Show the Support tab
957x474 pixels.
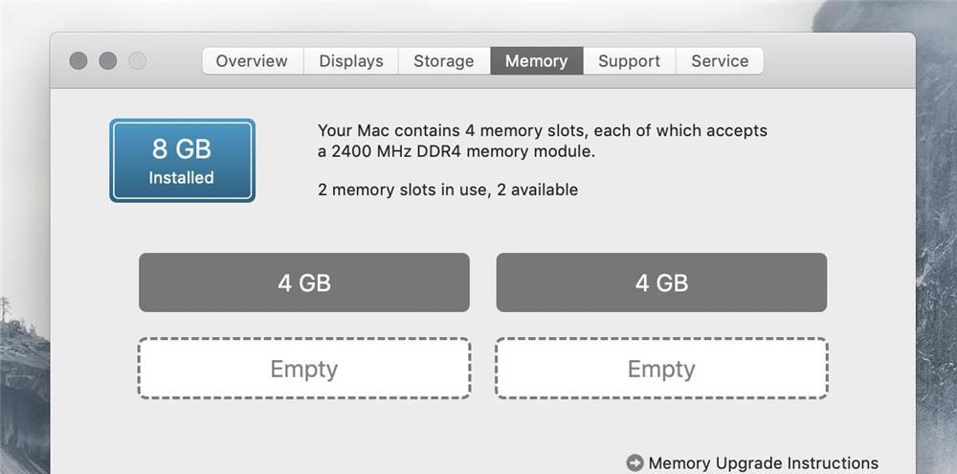coord(629,61)
